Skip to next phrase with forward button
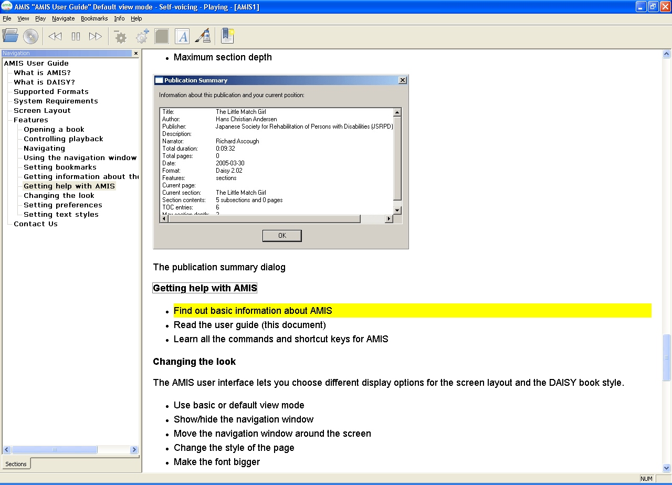The width and height of the screenshot is (672, 485). coord(96,36)
